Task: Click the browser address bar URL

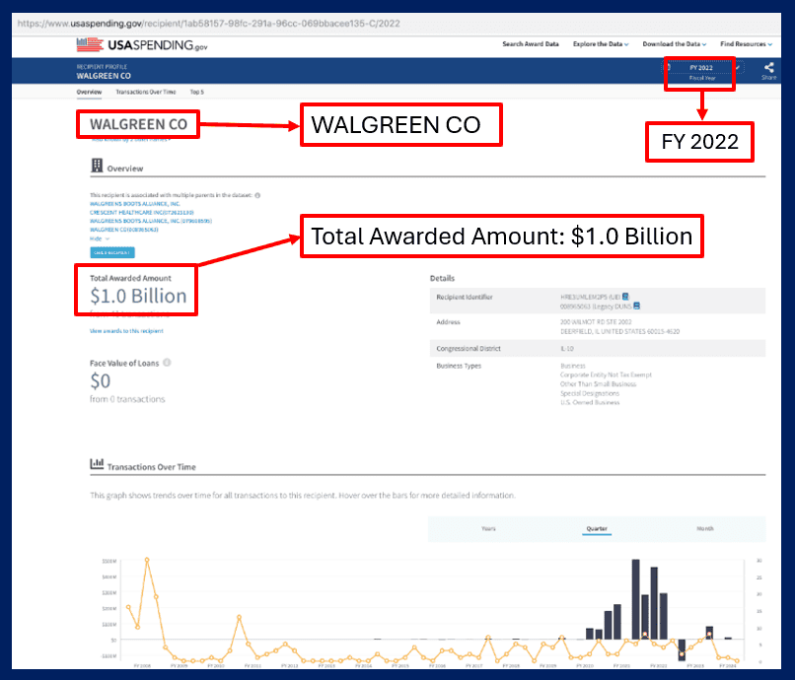Action: pos(208,24)
